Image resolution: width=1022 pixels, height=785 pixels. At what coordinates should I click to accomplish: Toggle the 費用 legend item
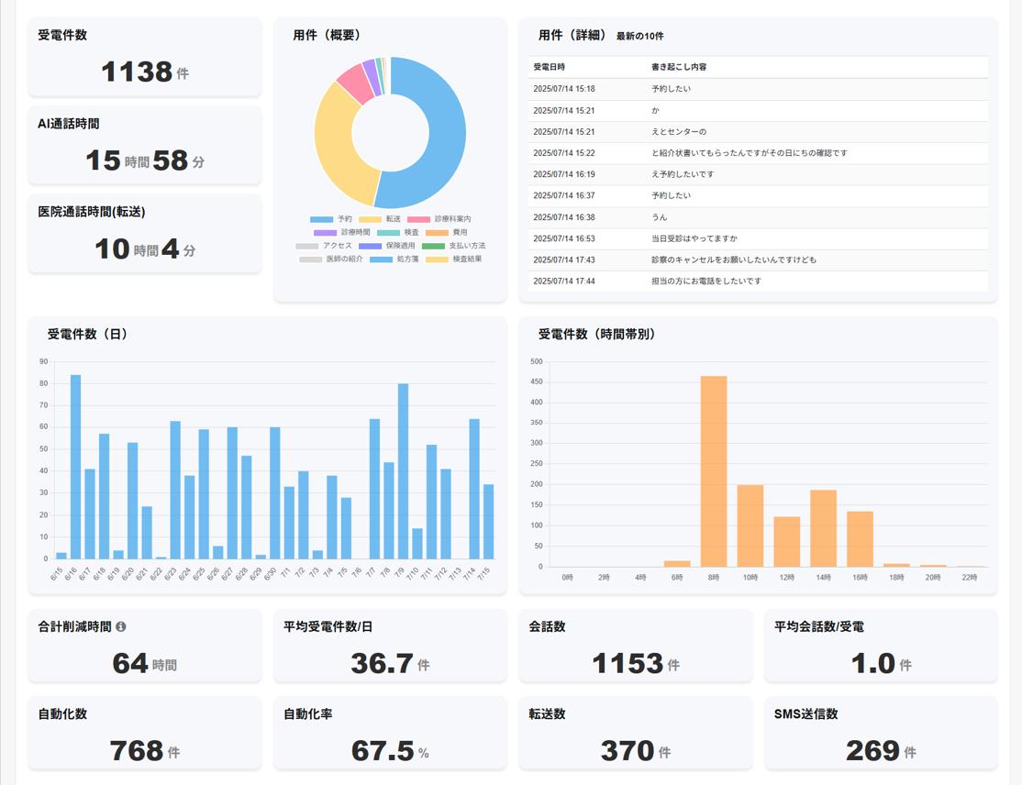(x=437, y=233)
